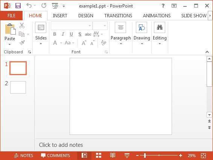
Task: Toggle the NOTES pane button
Action: (24, 155)
